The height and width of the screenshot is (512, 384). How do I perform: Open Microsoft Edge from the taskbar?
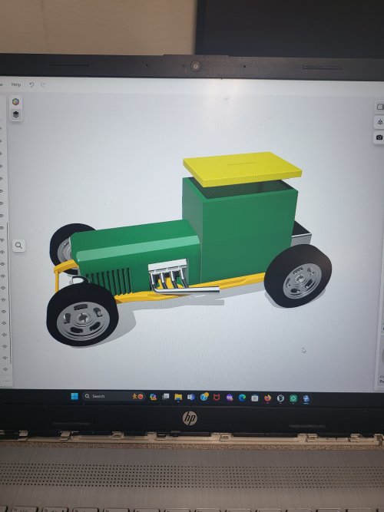tap(242, 398)
